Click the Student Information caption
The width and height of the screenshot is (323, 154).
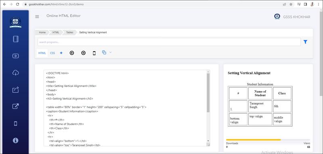tap(260, 84)
